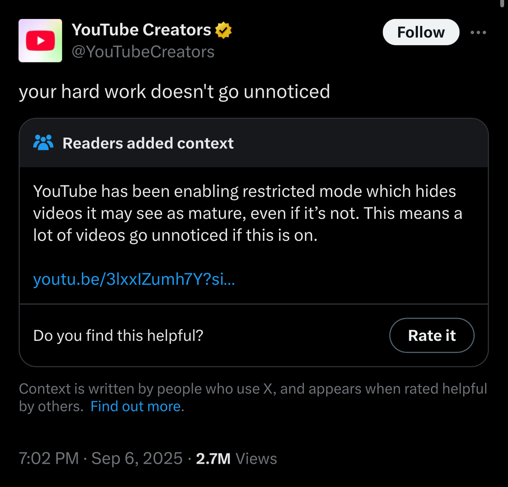Click the Community Notes people icon
The width and height of the screenshot is (508, 487).
[43, 143]
